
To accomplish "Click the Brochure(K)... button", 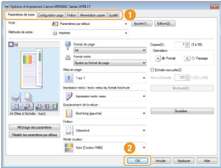I will 182,88.
